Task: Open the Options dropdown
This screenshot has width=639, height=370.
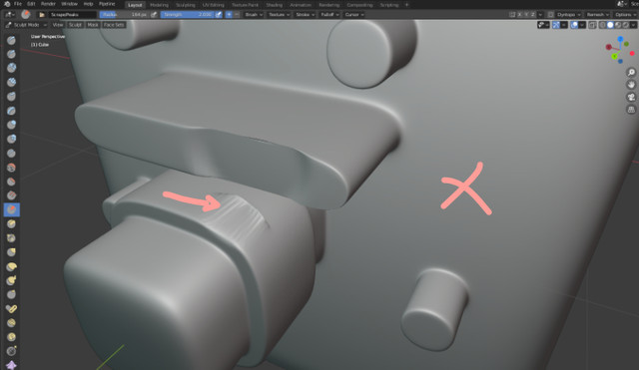Action: [626, 15]
